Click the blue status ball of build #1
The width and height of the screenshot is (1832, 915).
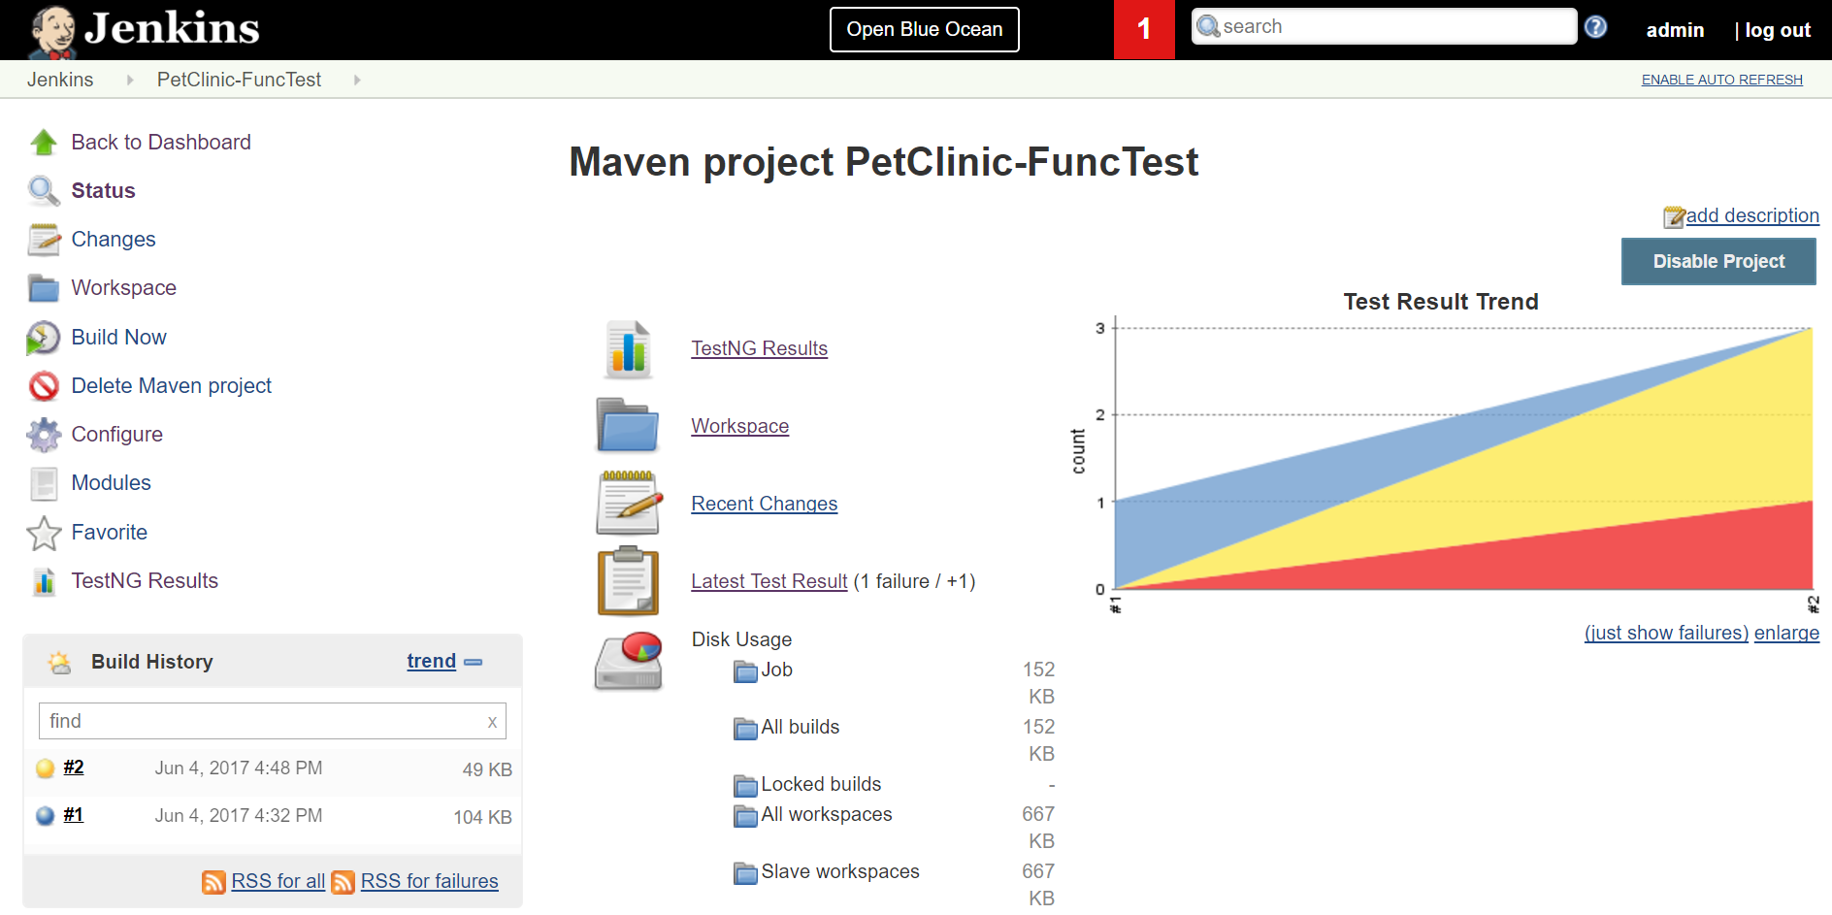pos(45,816)
